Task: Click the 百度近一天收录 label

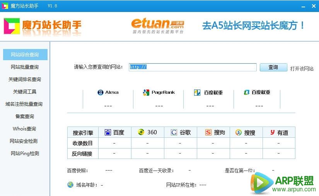Action: (x=157, y=171)
